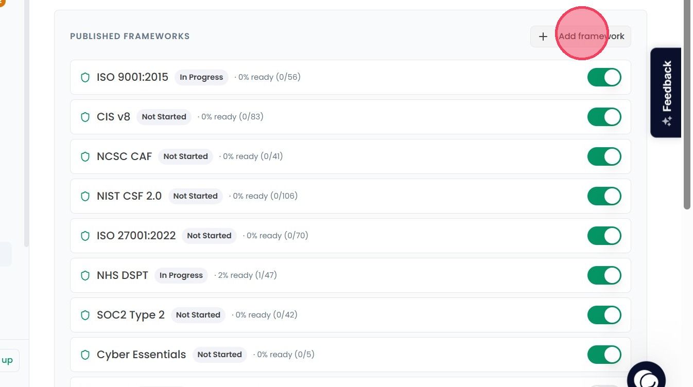Image resolution: width=693 pixels, height=387 pixels.
Task: Click the Add framework button
Action: point(581,37)
